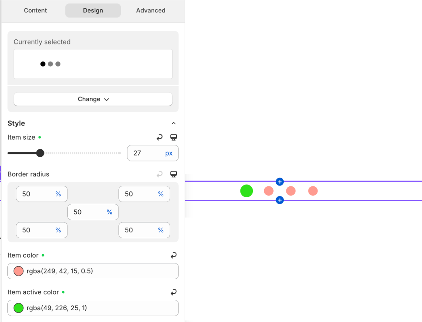Collapse the Style section
The image size is (422, 322).
173,123
